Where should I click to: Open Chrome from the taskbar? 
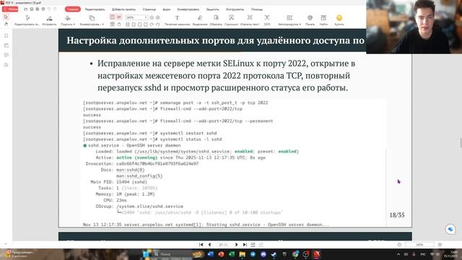[x=295, y=254]
